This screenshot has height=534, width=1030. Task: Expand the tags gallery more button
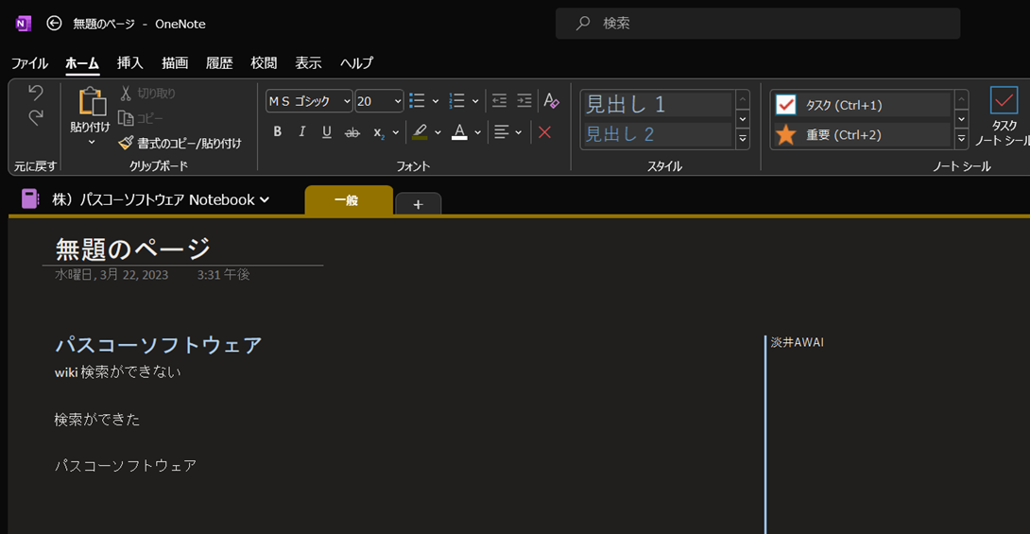962,139
